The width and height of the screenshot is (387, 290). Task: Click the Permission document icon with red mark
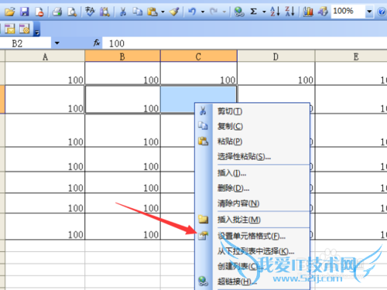click(39, 12)
